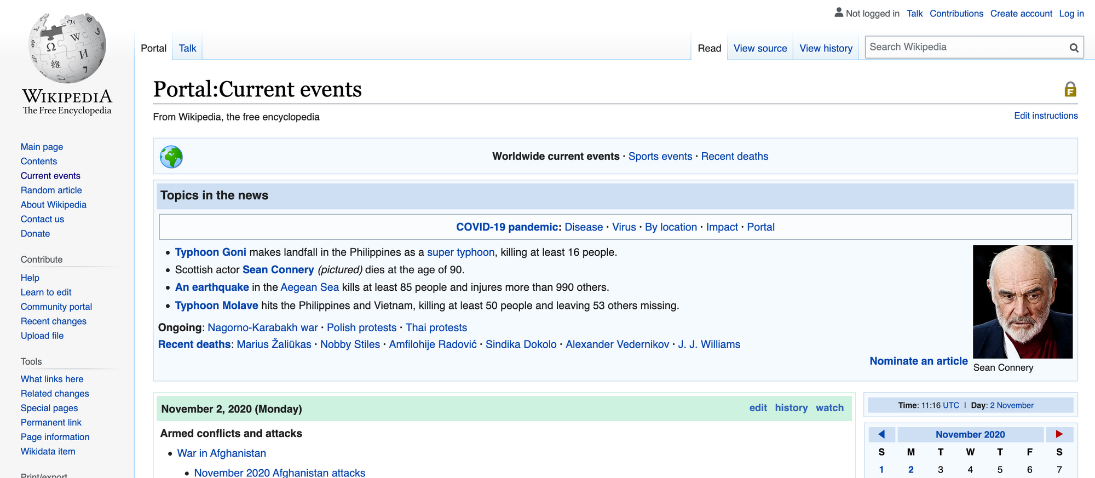Click history for November 2, 2020
This screenshot has width=1095, height=478.
(x=791, y=407)
